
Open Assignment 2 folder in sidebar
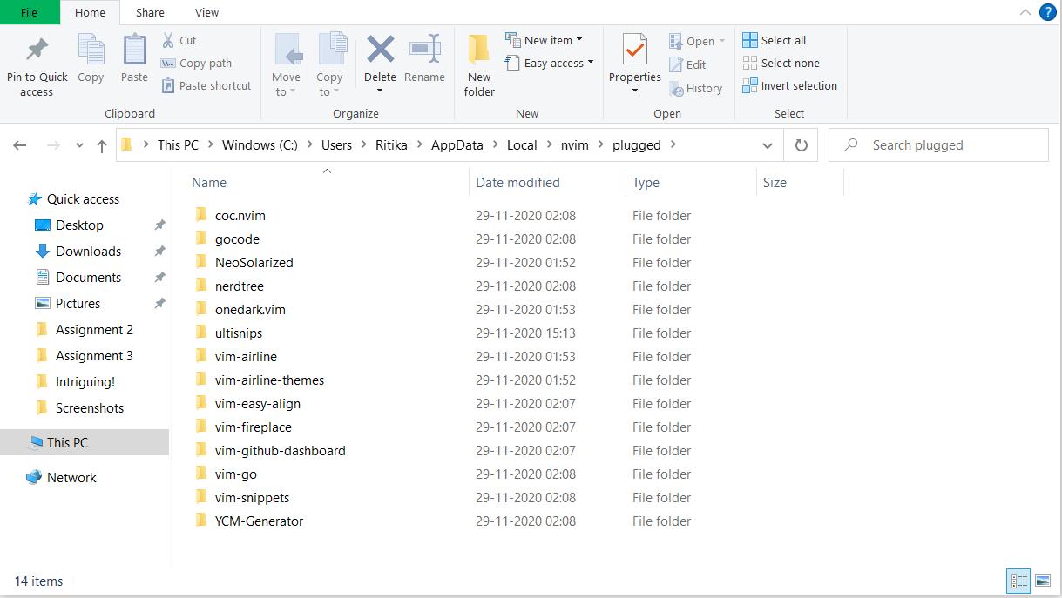tap(94, 329)
